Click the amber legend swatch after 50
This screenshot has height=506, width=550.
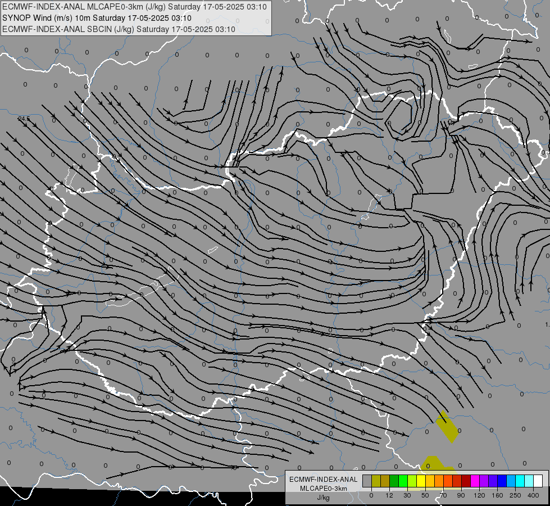430,481
